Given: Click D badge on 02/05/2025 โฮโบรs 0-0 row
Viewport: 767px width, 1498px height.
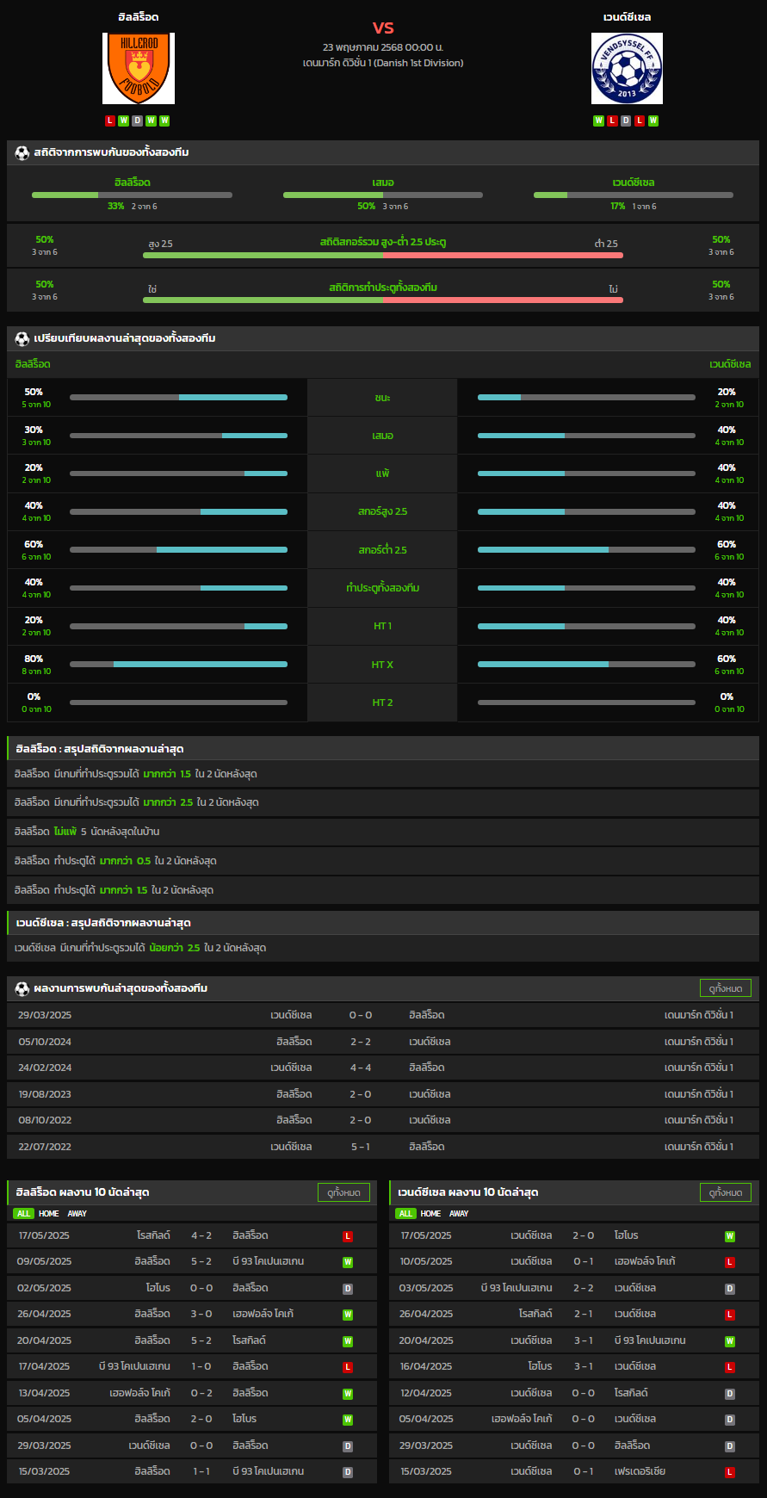Looking at the screenshot, I should click(x=348, y=1289).
